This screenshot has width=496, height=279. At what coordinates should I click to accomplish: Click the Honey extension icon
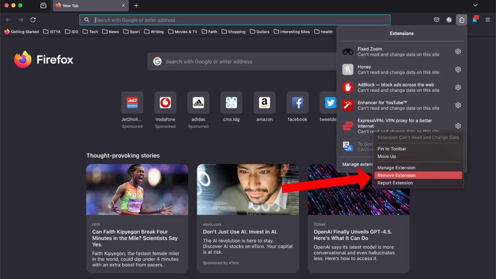click(x=348, y=69)
